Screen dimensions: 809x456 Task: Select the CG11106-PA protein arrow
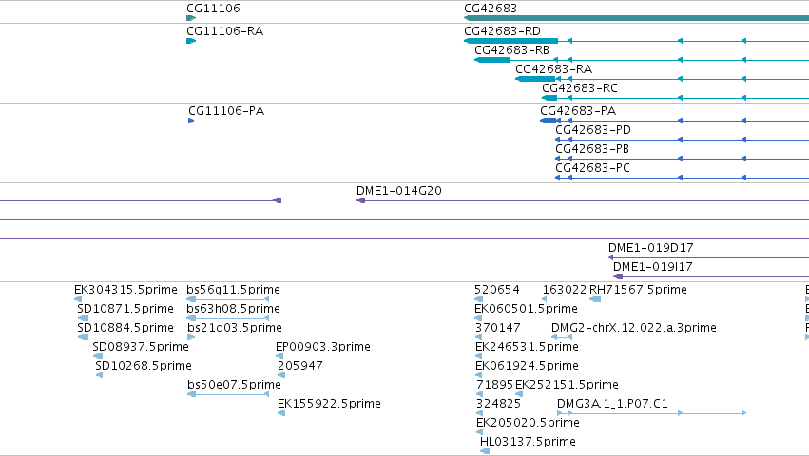coord(191,121)
